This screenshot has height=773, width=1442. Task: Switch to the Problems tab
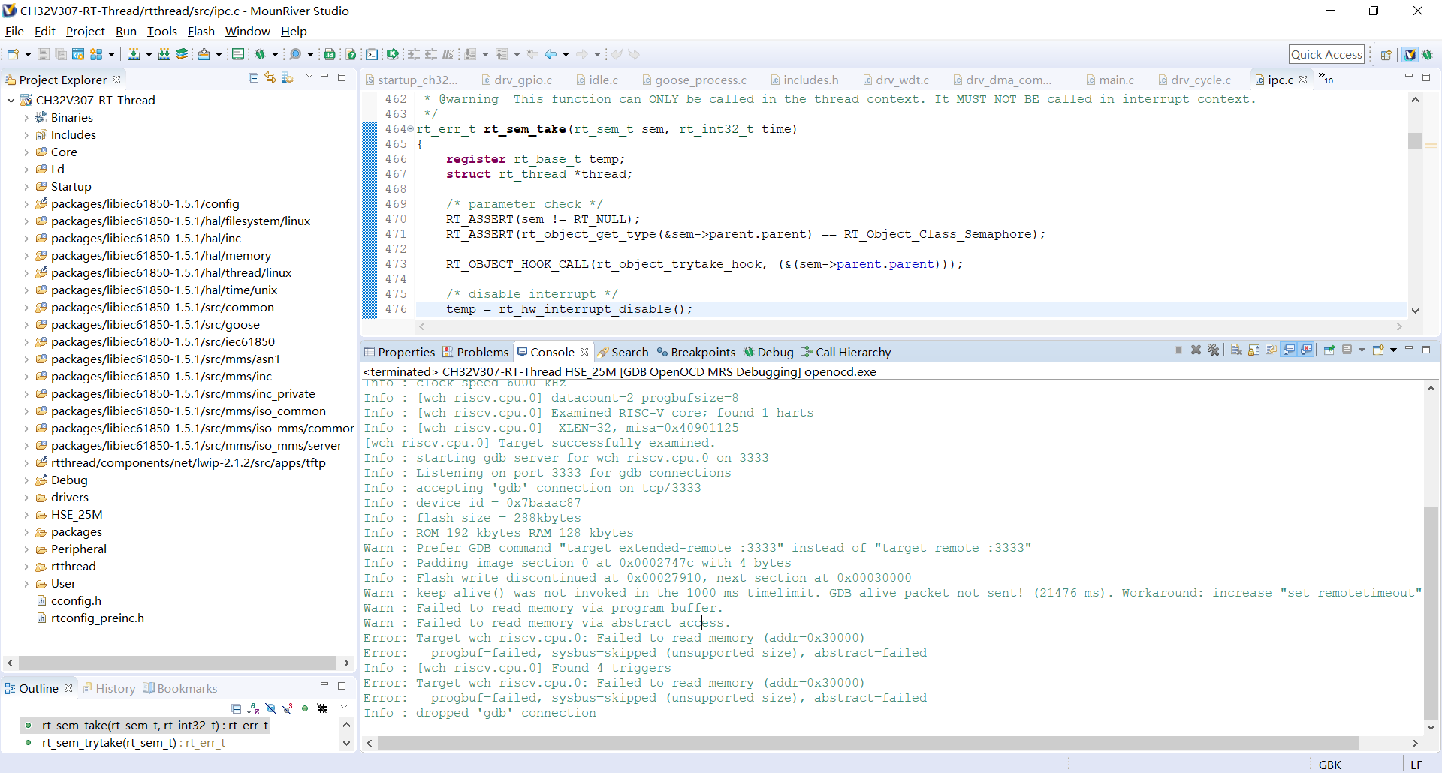tap(475, 352)
